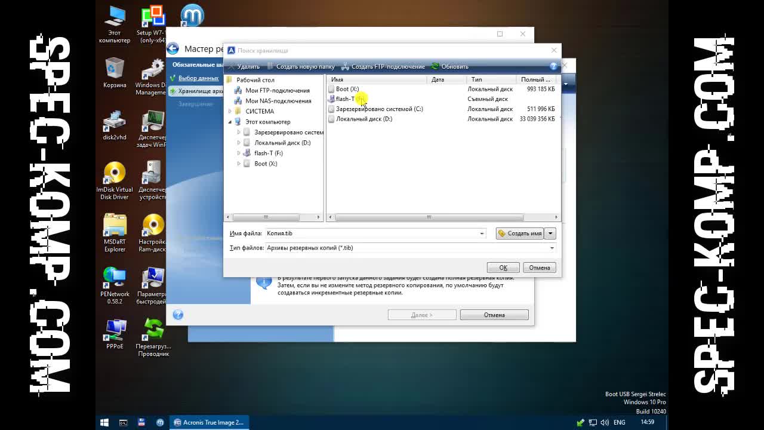Click the Создать имя button
Viewport: 764px width, 430px height.
pos(520,234)
